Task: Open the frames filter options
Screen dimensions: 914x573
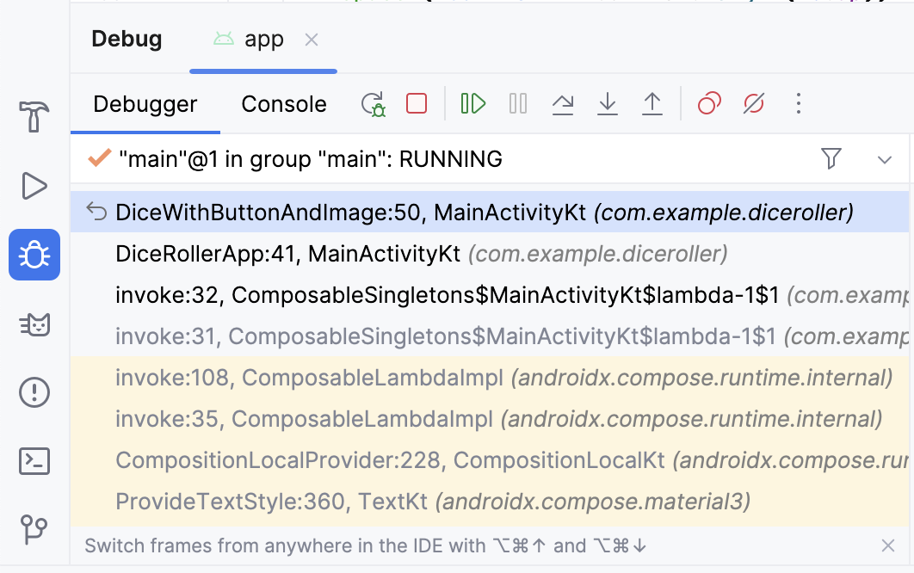Action: pos(831,158)
